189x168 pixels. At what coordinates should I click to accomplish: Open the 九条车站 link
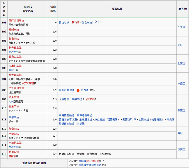coord(14,129)
